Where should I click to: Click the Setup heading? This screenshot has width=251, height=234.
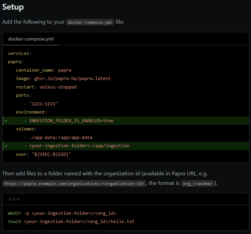click(13, 7)
